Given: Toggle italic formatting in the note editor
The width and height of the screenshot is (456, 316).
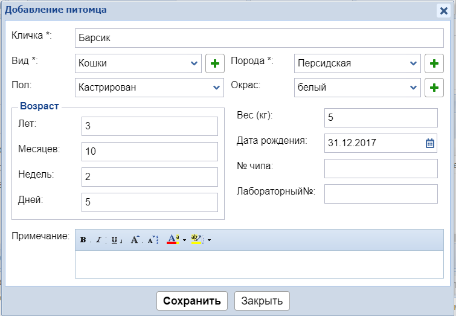Looking at the screenshot, I should 98,240.
